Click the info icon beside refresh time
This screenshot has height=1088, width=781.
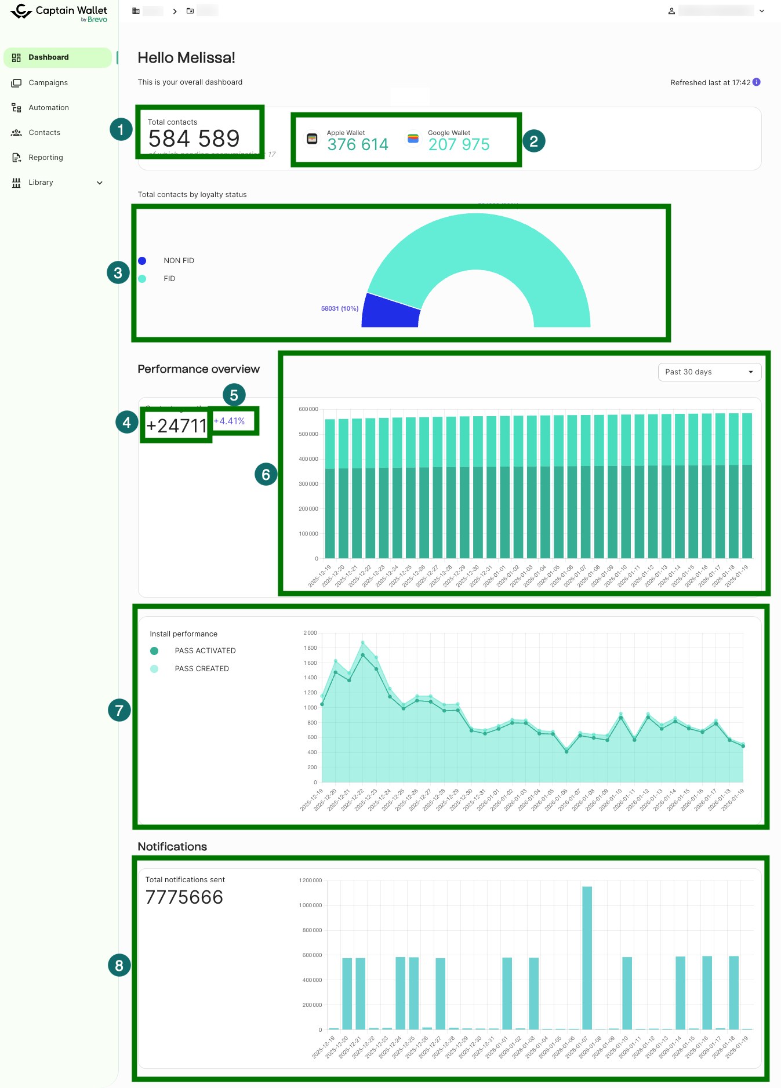pyautogui.click(x=756, y=82)
